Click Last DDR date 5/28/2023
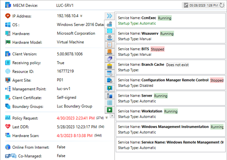This screenshot has height=160, width=227. point(77,127)
